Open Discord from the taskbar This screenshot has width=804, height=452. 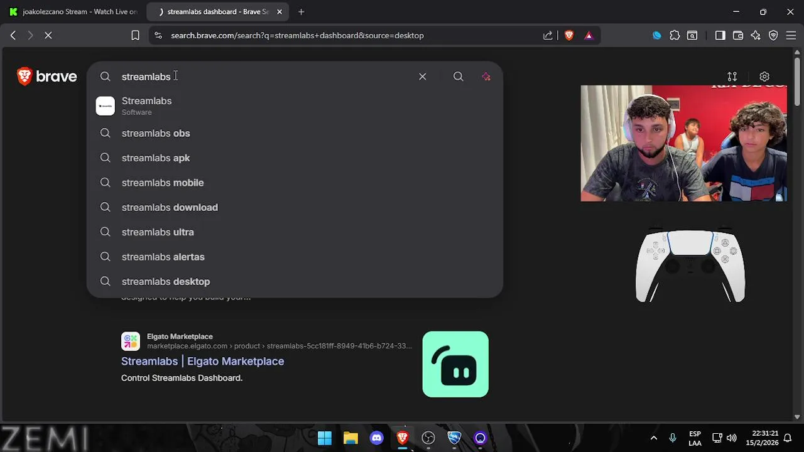[376, 438]
